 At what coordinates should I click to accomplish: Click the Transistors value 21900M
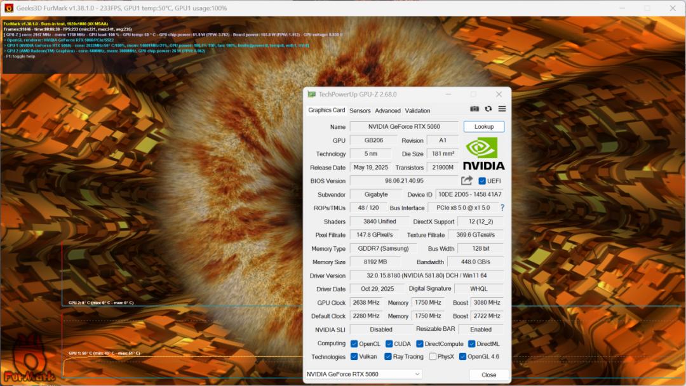click(443, 168)
